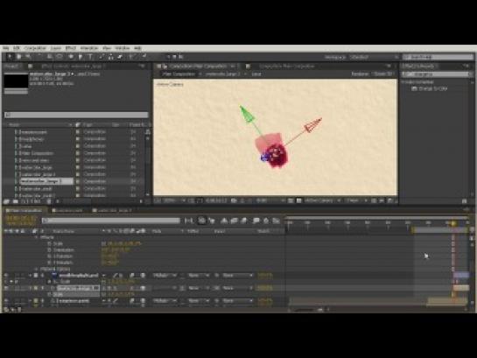This screenshot has height=358, width=477.
Task: Open the viewer magnification ratio dropdown
Action: [174, 200]
